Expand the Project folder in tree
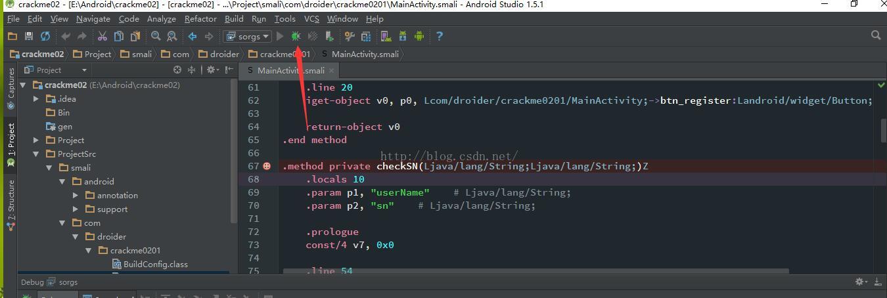This screenshot has height=298, width=887. pyautogui.click(x=36, y=140)
